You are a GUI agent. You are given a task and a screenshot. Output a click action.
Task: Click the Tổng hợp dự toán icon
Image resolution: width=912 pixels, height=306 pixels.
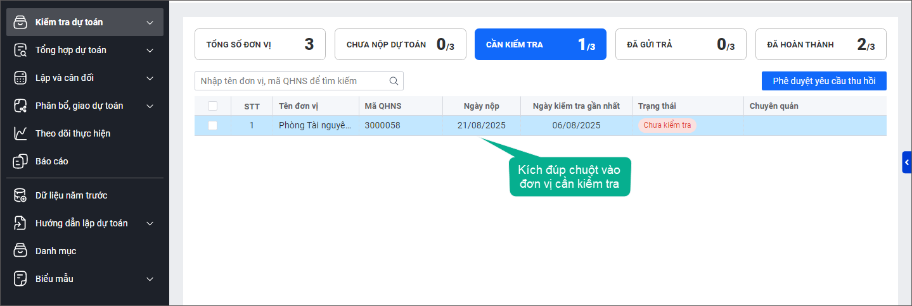[x=20, y=50]
